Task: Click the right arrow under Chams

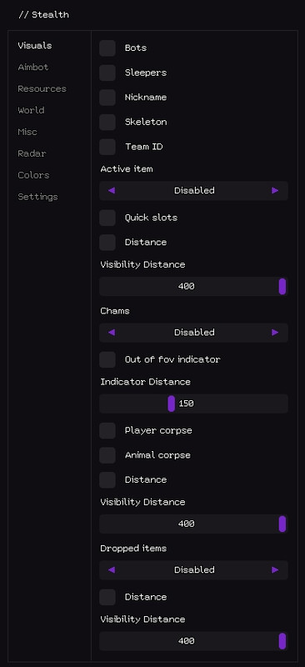Action: [275, 332]
